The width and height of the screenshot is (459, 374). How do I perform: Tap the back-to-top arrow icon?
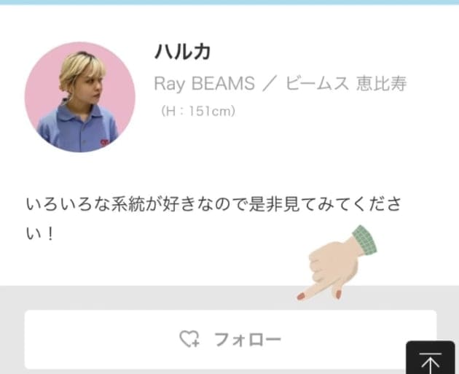[x=430, y=362]
